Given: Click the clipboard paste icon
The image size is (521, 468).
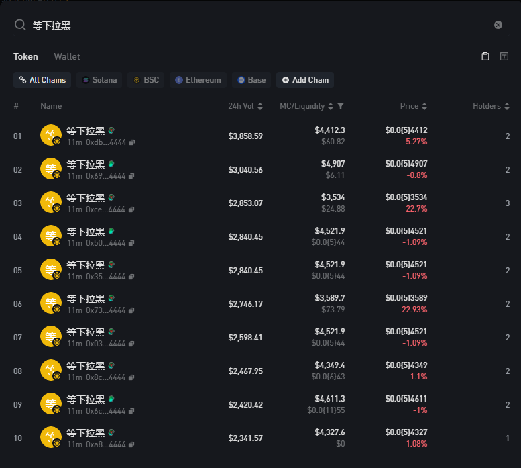Looking at the screenshot, I should 485,56.
